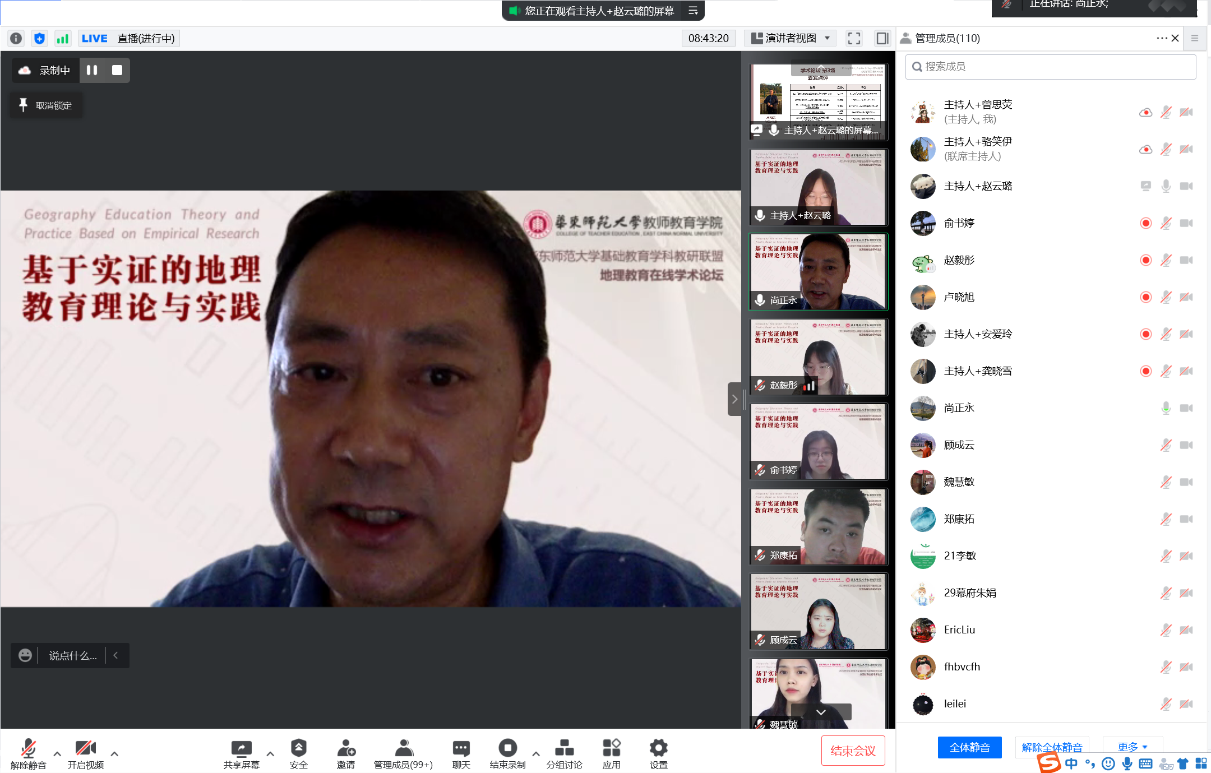The image size is (1211, 773).
Task: Toggle microphone for 主持人+赵云璐
Action: tap(1166, 186)
